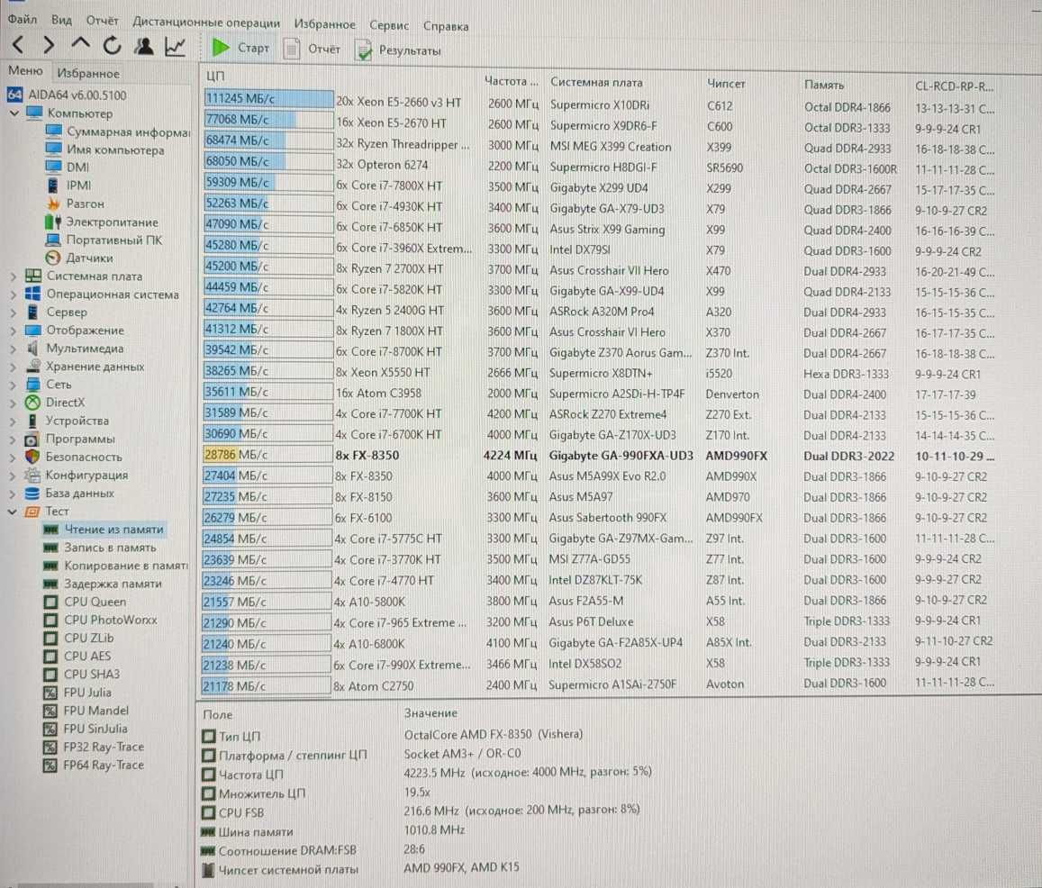The height and width of the screenshot is (888, 1042).
Task: Expand the Отображение tree node
Action: coord(14,331)
